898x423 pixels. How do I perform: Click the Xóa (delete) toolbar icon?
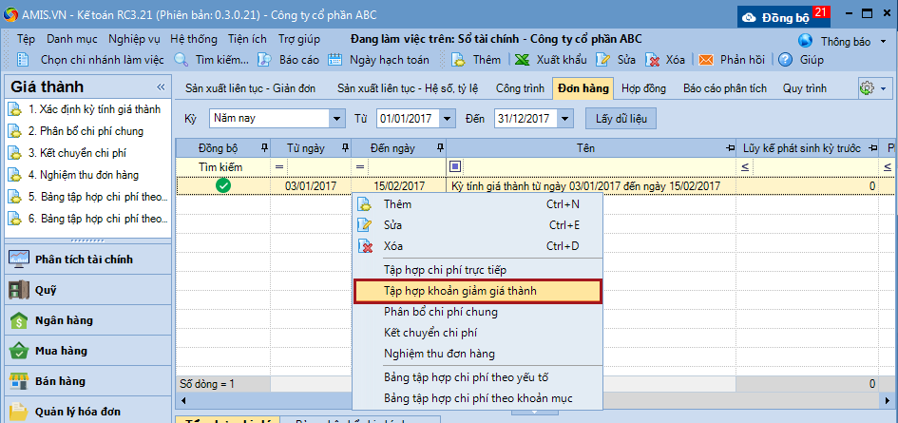653,59
